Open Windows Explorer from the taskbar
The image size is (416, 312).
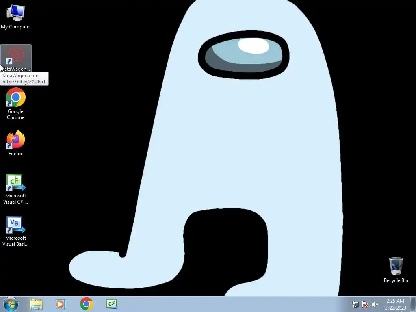click(x=36, y=304)
